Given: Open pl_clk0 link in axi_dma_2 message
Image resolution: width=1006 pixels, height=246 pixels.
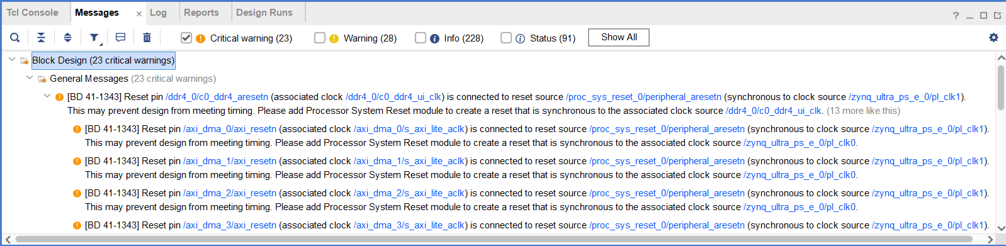Looking at the screenshot, I should [800, 207].
